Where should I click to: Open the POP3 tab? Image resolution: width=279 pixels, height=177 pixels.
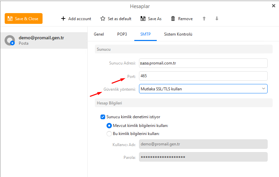click(122, 34)
